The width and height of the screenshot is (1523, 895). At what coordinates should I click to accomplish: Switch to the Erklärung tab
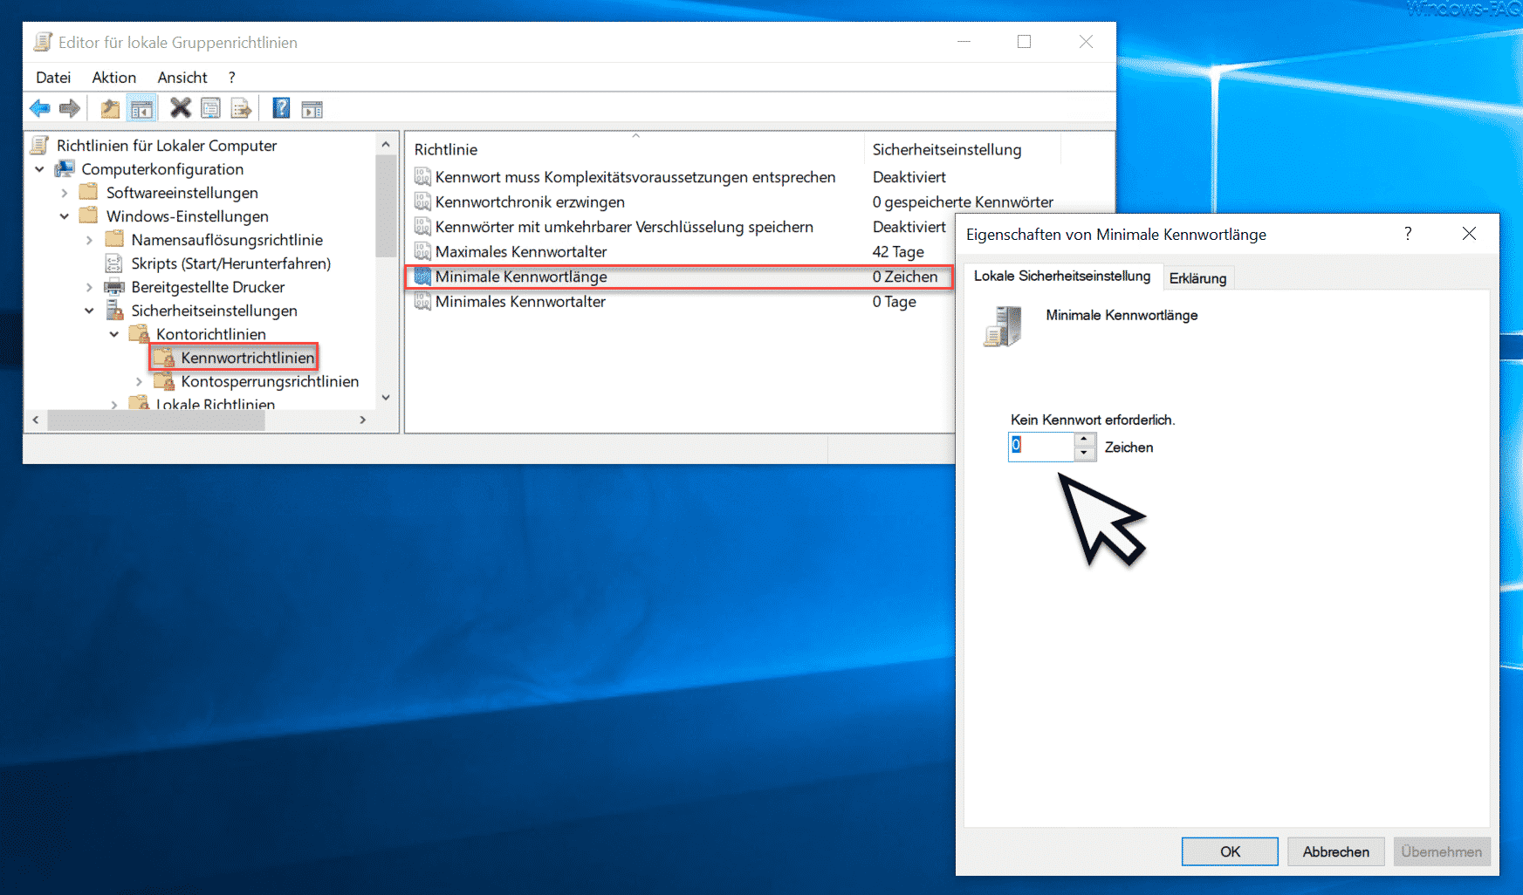click(x=1197, y=277)
